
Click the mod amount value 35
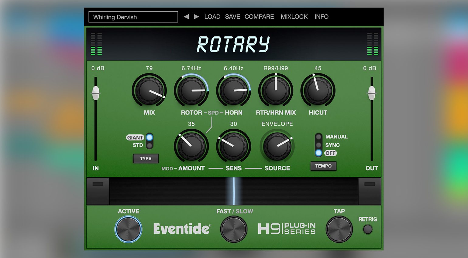coord(191,124)
